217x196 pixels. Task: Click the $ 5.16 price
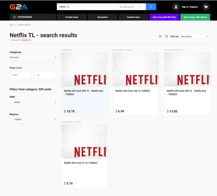pos(68,183)
